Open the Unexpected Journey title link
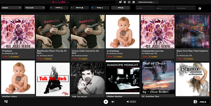211x106 pixels. pyautogui.click(x=153, y=51)
